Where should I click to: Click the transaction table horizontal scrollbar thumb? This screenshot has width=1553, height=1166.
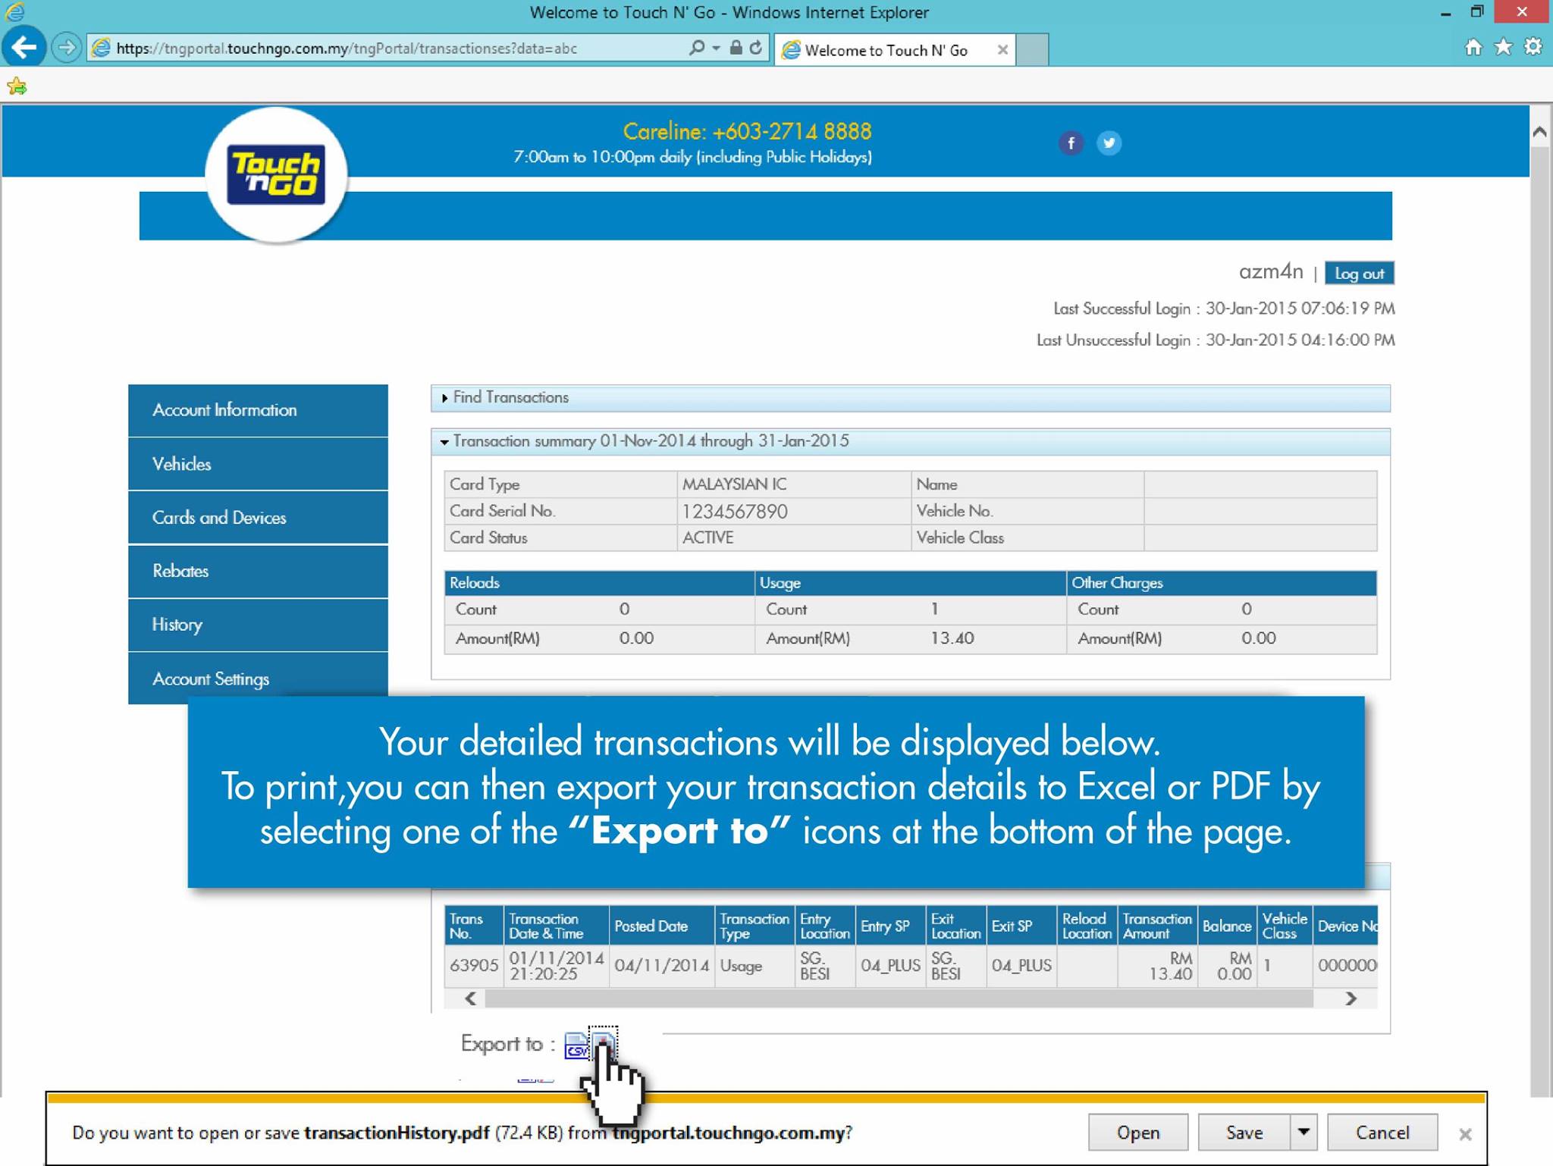click(899, 998)
